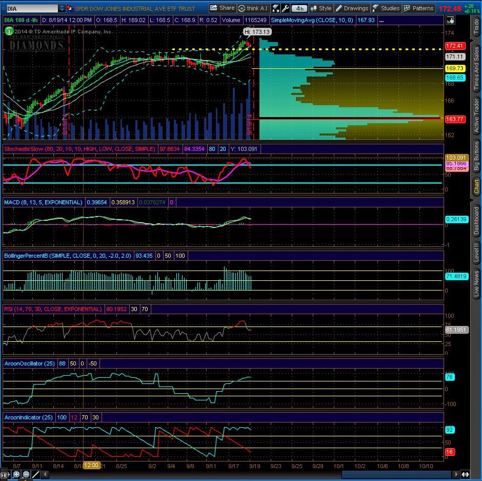The height and width of the screenshot is (481, 482).
Task: Click the 0.26139 MACD axis value bubble
Action: (456, 219)
